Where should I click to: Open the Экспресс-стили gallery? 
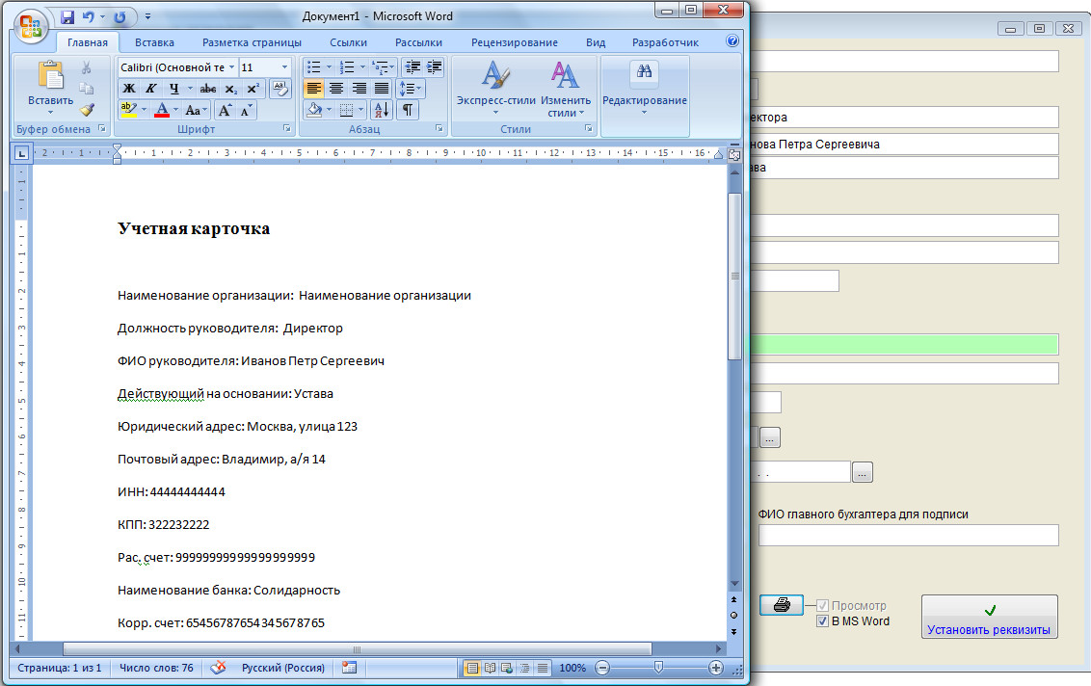pyautogui.click(x=496, y=87)
